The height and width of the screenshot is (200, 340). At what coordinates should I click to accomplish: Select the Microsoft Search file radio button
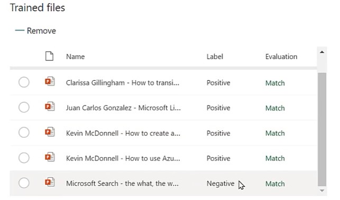(24, 183)
